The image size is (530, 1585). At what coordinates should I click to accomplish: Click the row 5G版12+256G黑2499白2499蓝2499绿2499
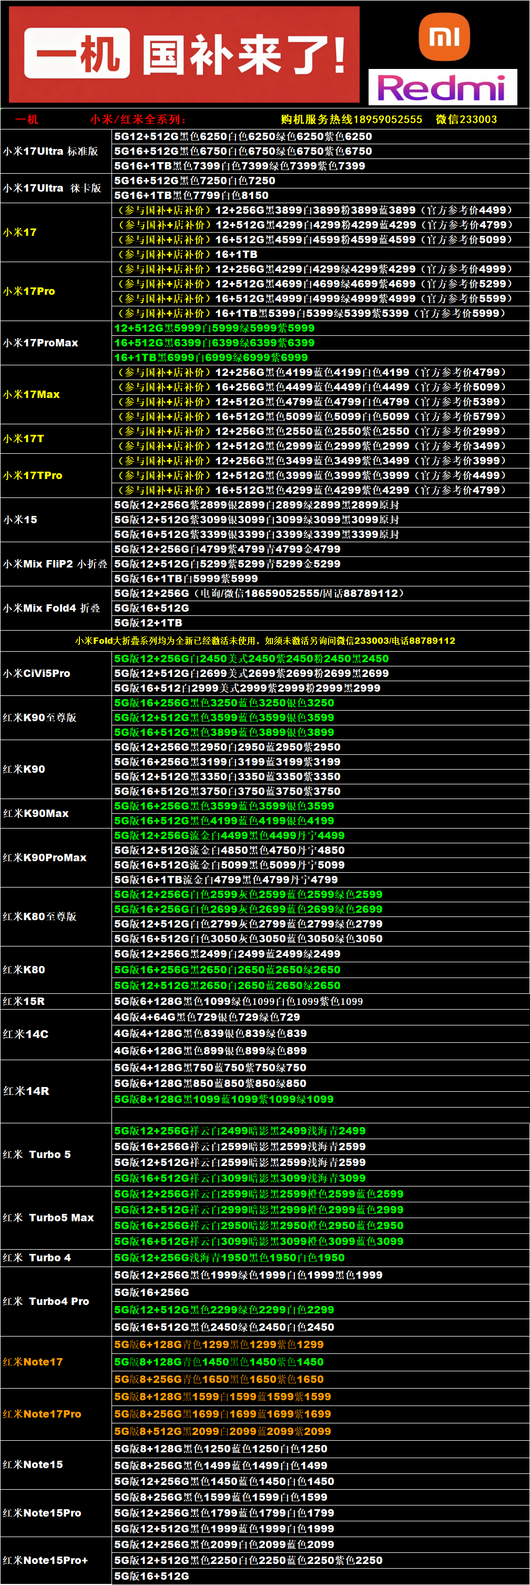320,955
